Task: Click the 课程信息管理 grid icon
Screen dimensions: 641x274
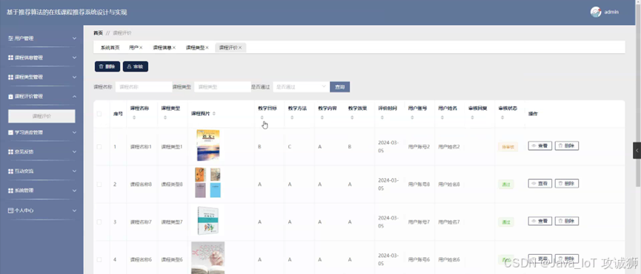Action: tap(10, 58)
